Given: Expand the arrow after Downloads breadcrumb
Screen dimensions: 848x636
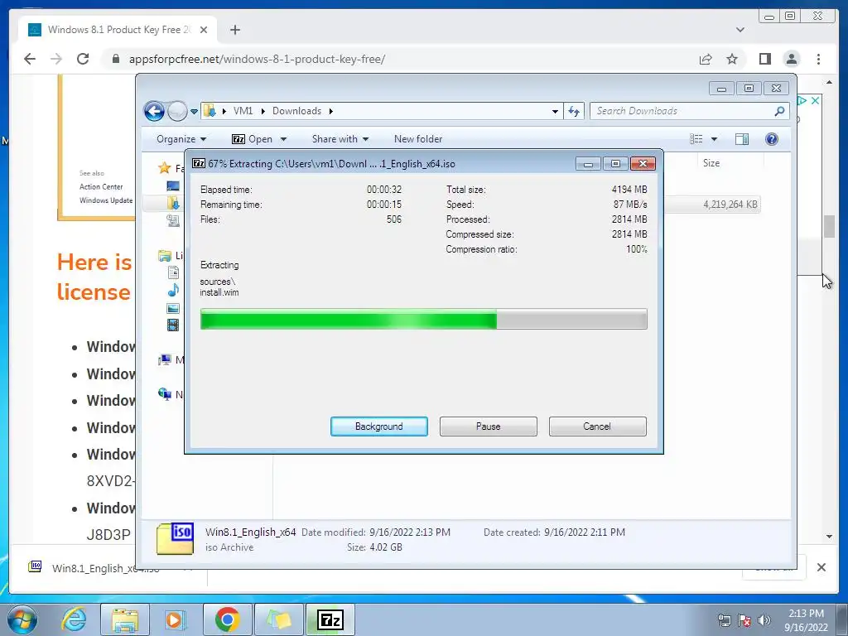Looking at the screenshot, I should (x=330, y=112).
